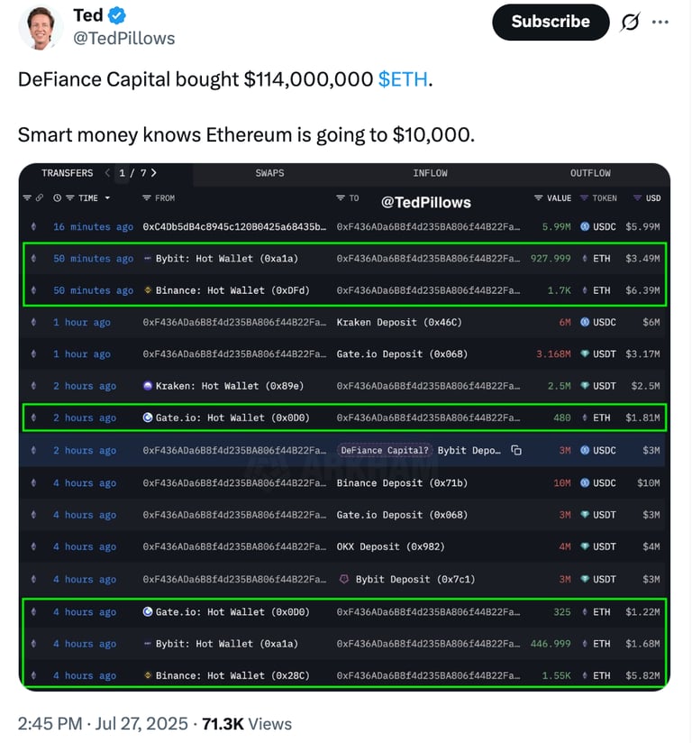
Task: Click the filter icon beside VALUE column
Action: tap(538, 198)
